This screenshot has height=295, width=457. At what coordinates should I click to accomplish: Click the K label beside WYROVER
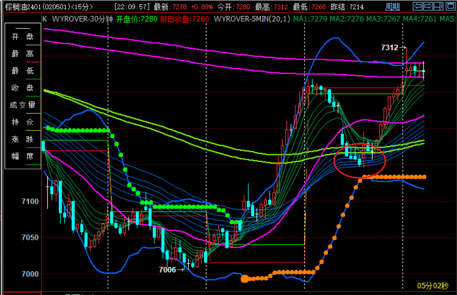45,19
